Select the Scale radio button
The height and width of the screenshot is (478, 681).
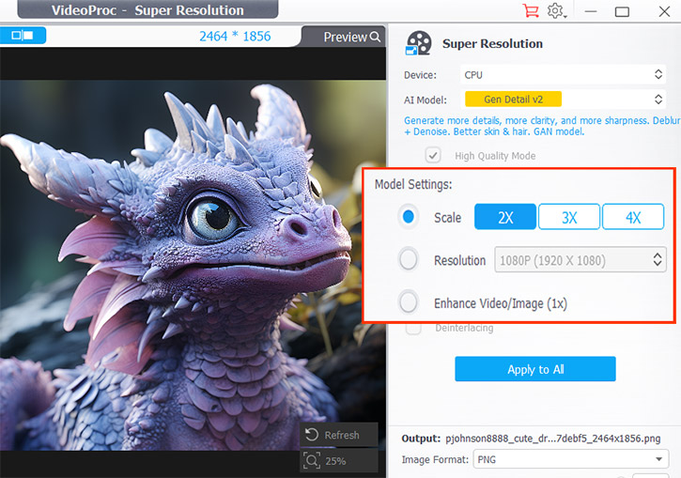pyautogui.click(x=409, y=217)
